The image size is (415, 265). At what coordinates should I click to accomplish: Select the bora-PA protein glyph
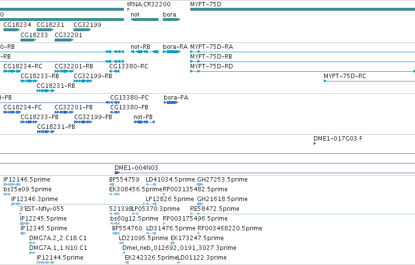pos(171,102)
